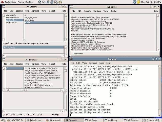
Task: Activate A4 Library taskbar button
Action: tap(113, 120)
